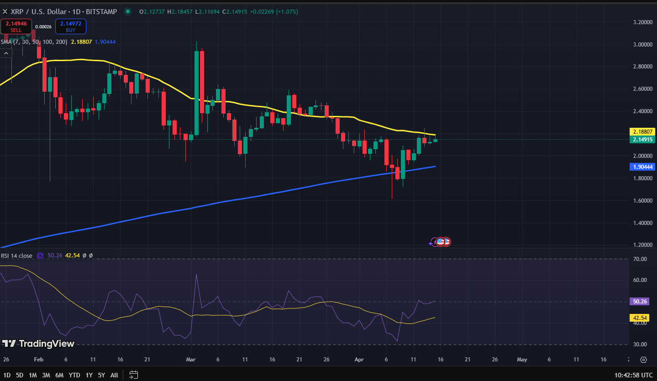Screen dimensions: 657x381
Task: Switch to the 5Y time range
Action: point(101,375)
